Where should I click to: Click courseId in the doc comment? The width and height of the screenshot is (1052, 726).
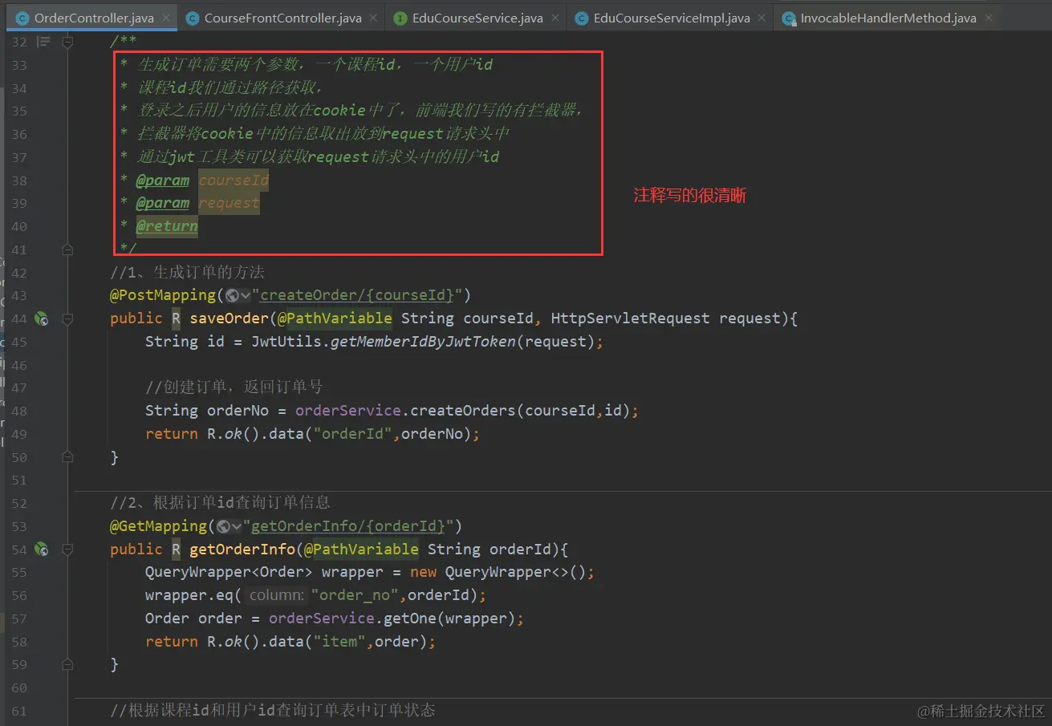(x=234, y=180)
